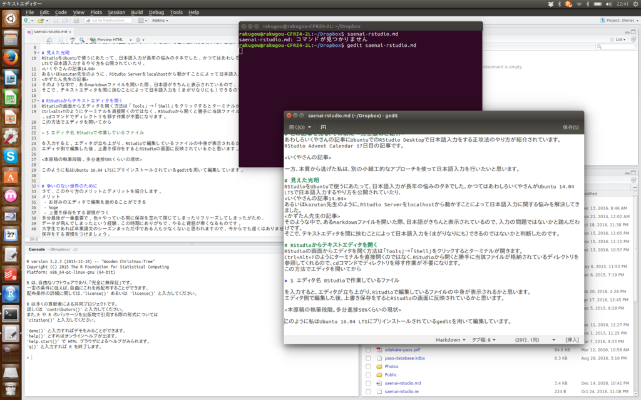Click the Preview HTML button in editor toolbar
The image size is (641, 400).
[x=107, y=39]
